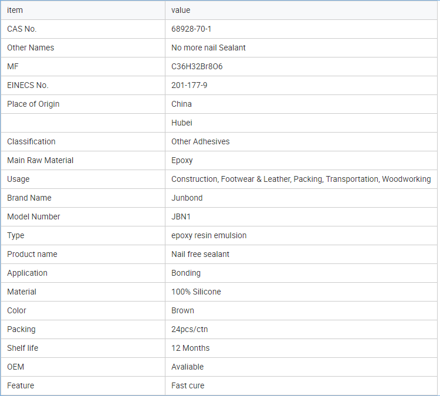Select the 'Bonding' application value
Viewport: 440px width, 396px height.
[x=185, y=273]
